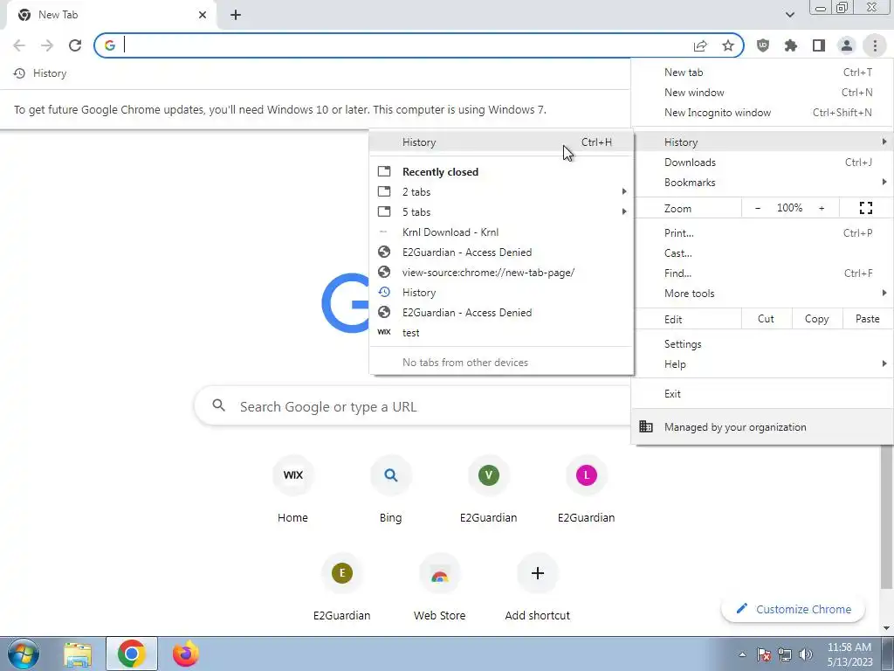The width and height of the screenshot is (894, 671).
Task: Click Managed by your organization
Action: coord(762,426)
